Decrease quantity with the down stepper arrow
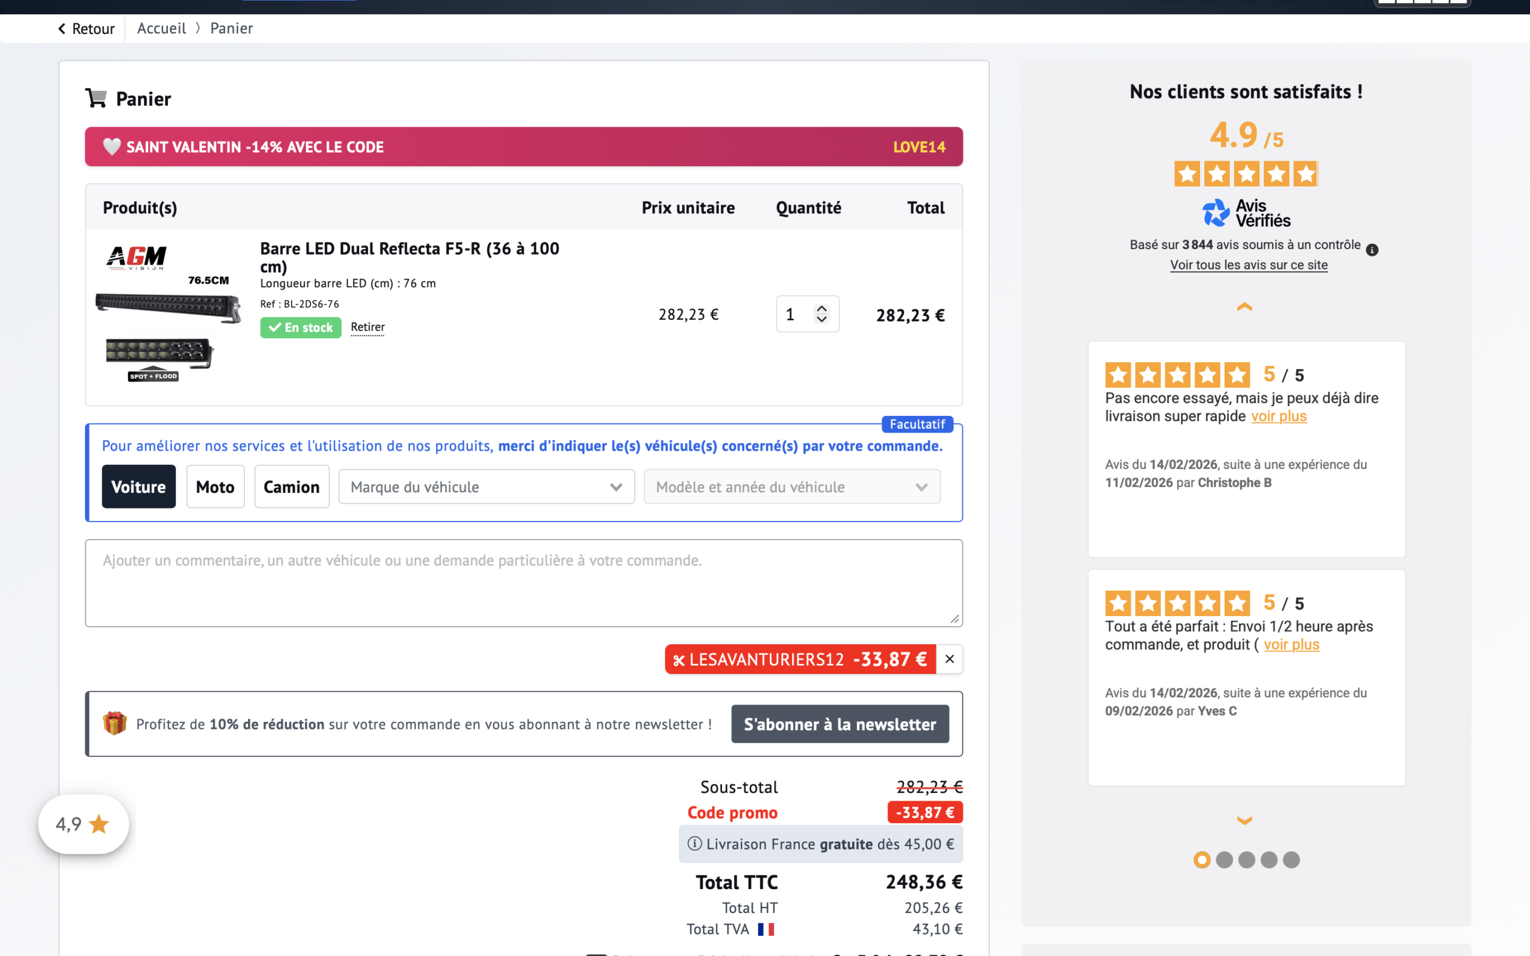 tap(821, 319)
